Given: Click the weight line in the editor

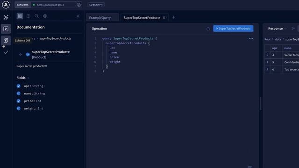Looking at the screenshot, I should pos(115,62).
